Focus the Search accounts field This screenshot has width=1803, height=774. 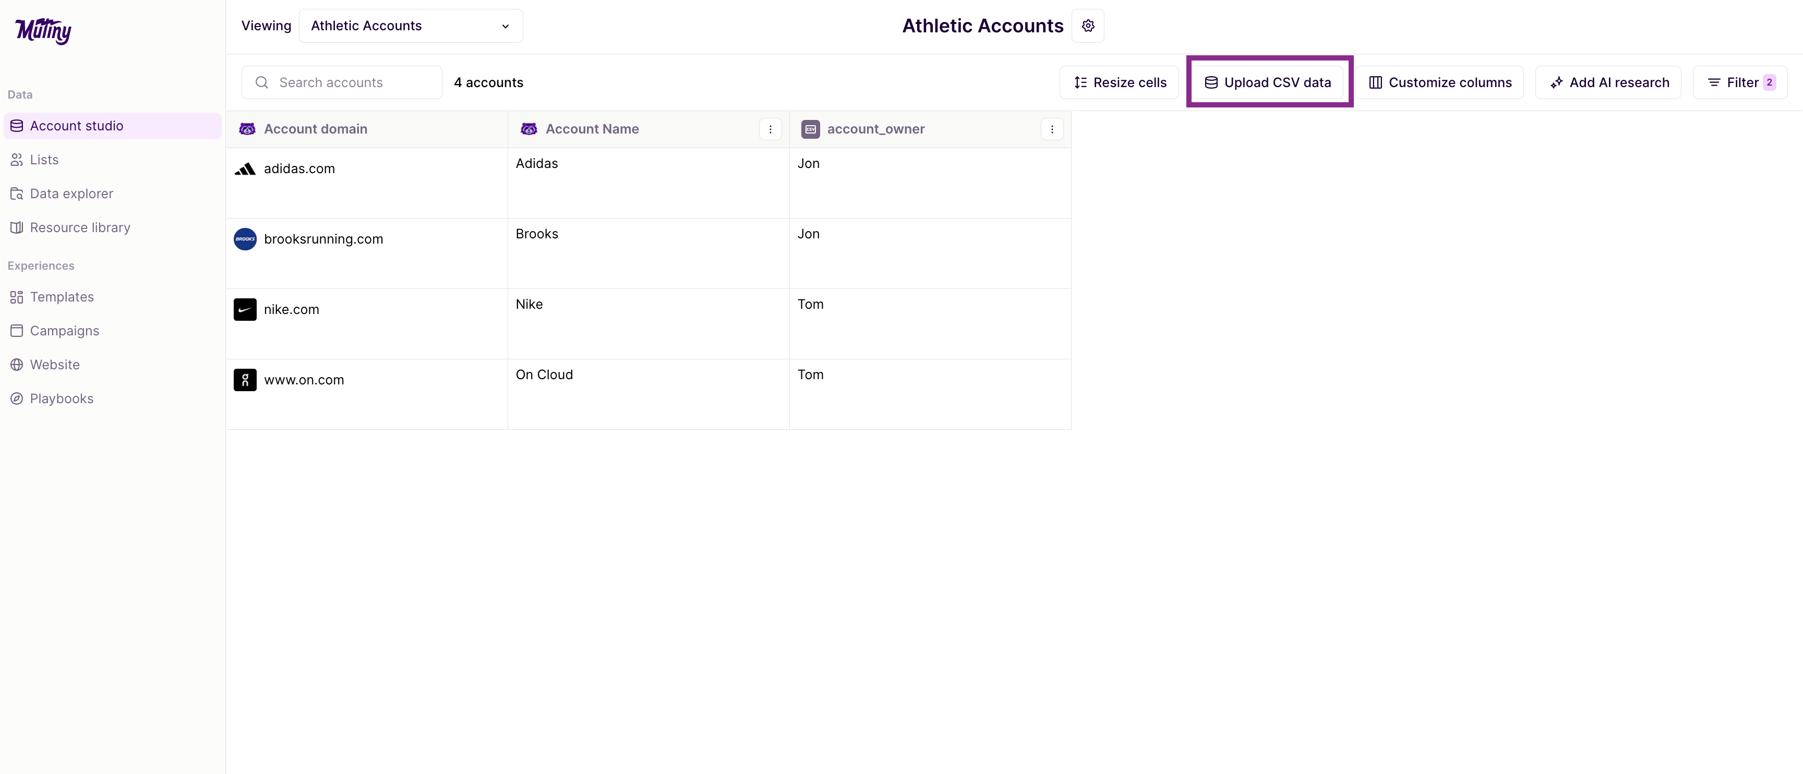(x=350, y=82)
